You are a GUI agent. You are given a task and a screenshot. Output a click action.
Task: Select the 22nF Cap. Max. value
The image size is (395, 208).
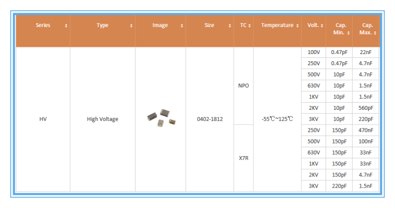click(x=366, y=52)
